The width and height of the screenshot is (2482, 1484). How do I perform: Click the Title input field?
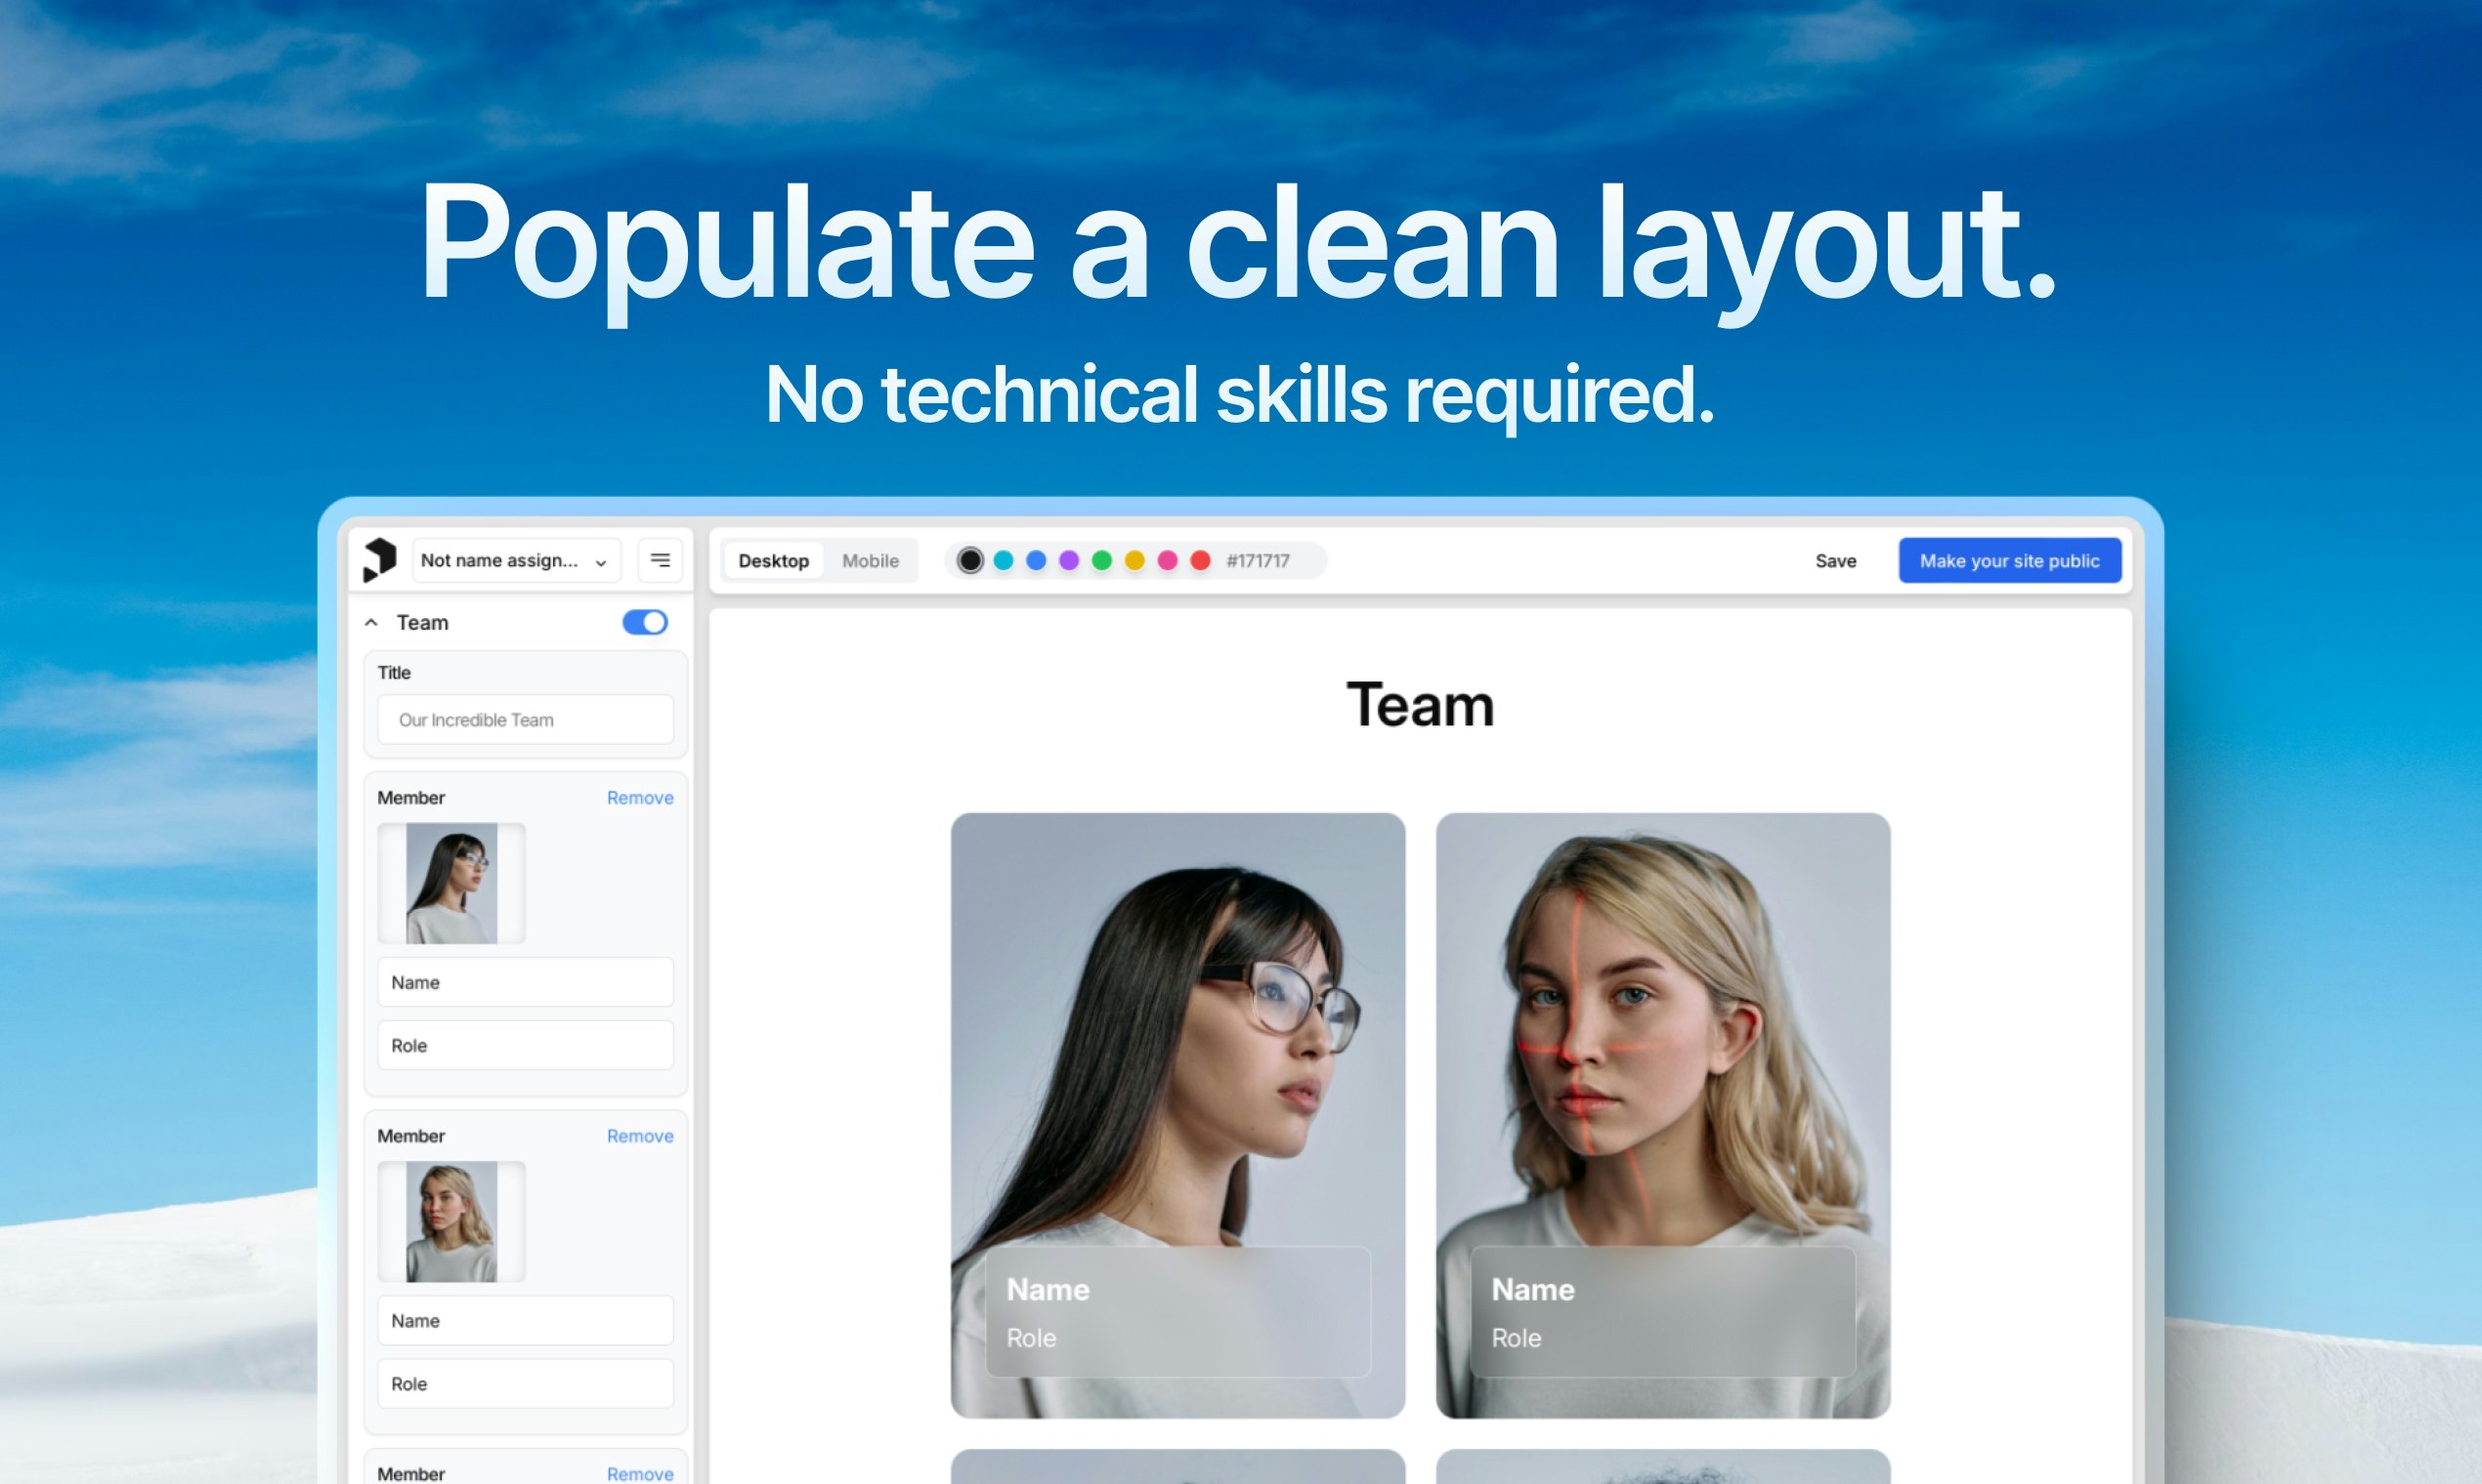click(x=526, y=720)
